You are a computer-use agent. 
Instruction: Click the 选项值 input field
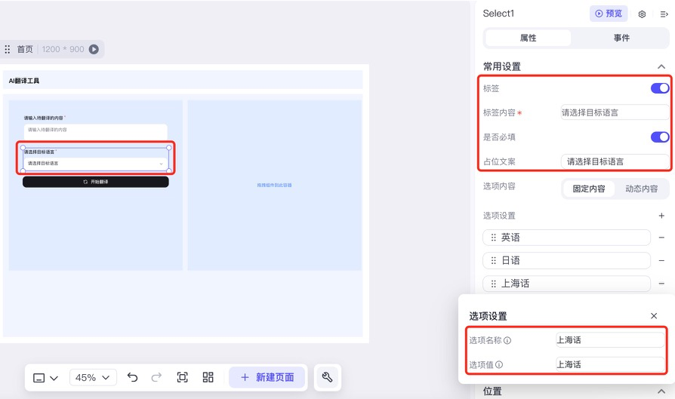click(x=610, y=364)
